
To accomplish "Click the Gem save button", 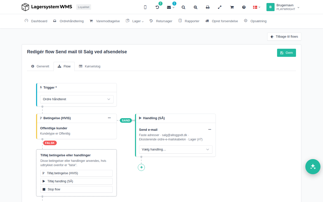I will click(x=286, y=53).
